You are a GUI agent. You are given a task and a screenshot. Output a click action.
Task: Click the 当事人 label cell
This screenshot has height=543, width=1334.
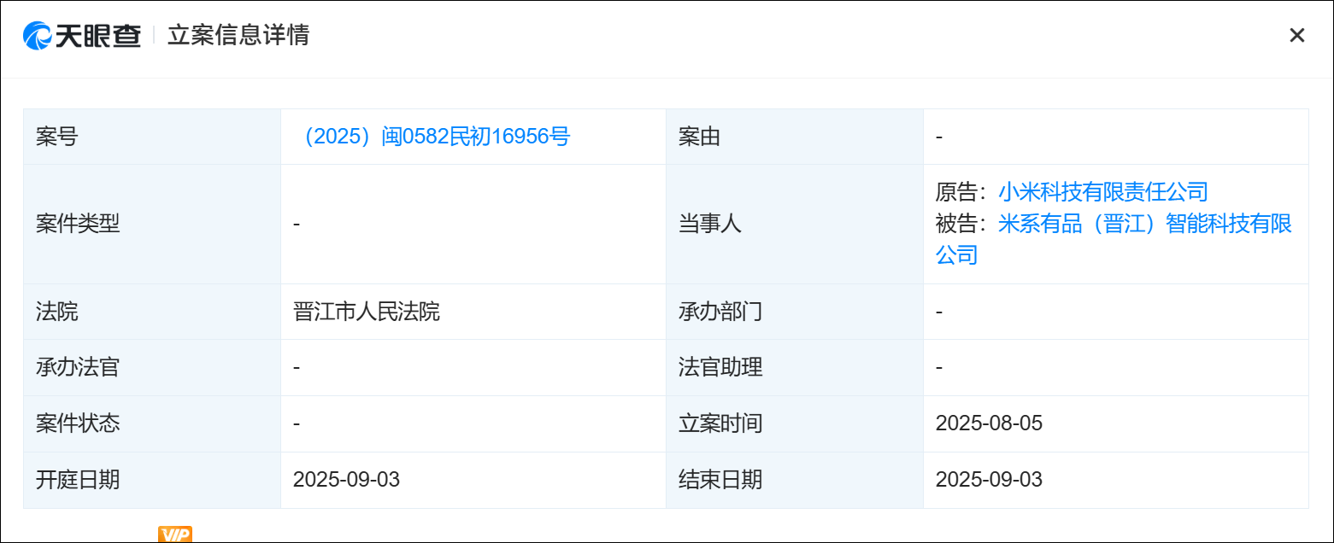(x=709, y=225)
